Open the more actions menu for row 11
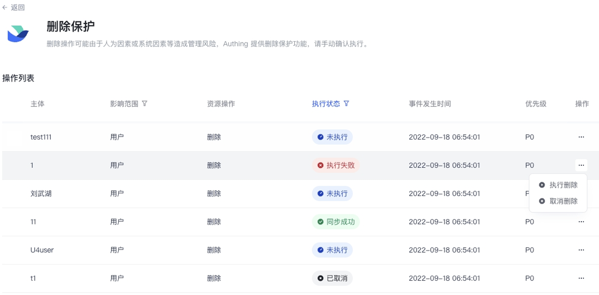This screenshot has height=295, width=599. pos(581,222)
